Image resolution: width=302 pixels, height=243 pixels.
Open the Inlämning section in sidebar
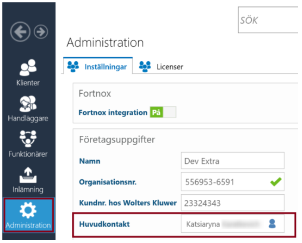pyautogui.click(x=28, y=180)
